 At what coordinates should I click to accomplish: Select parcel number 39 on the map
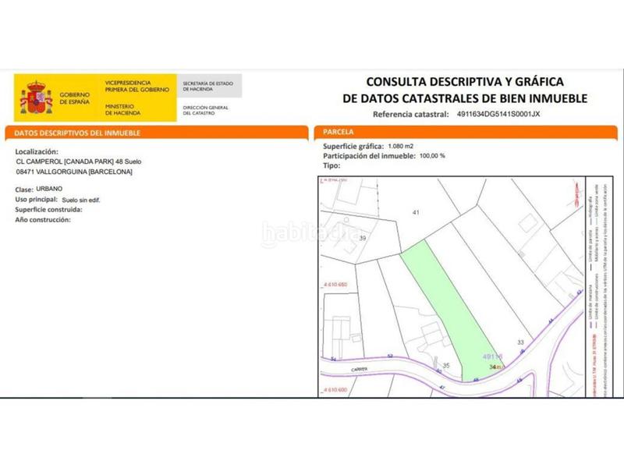click(x=361, y=238)
